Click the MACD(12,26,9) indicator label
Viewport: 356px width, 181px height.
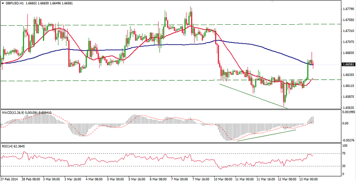[x=13, y=112]
